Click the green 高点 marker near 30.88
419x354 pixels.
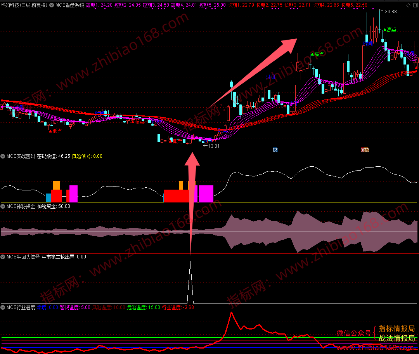[390, 30]
